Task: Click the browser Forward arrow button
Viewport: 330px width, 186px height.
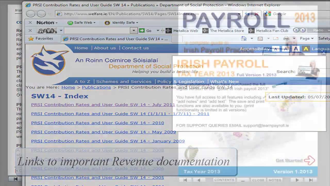Action: tap(41, 14)
